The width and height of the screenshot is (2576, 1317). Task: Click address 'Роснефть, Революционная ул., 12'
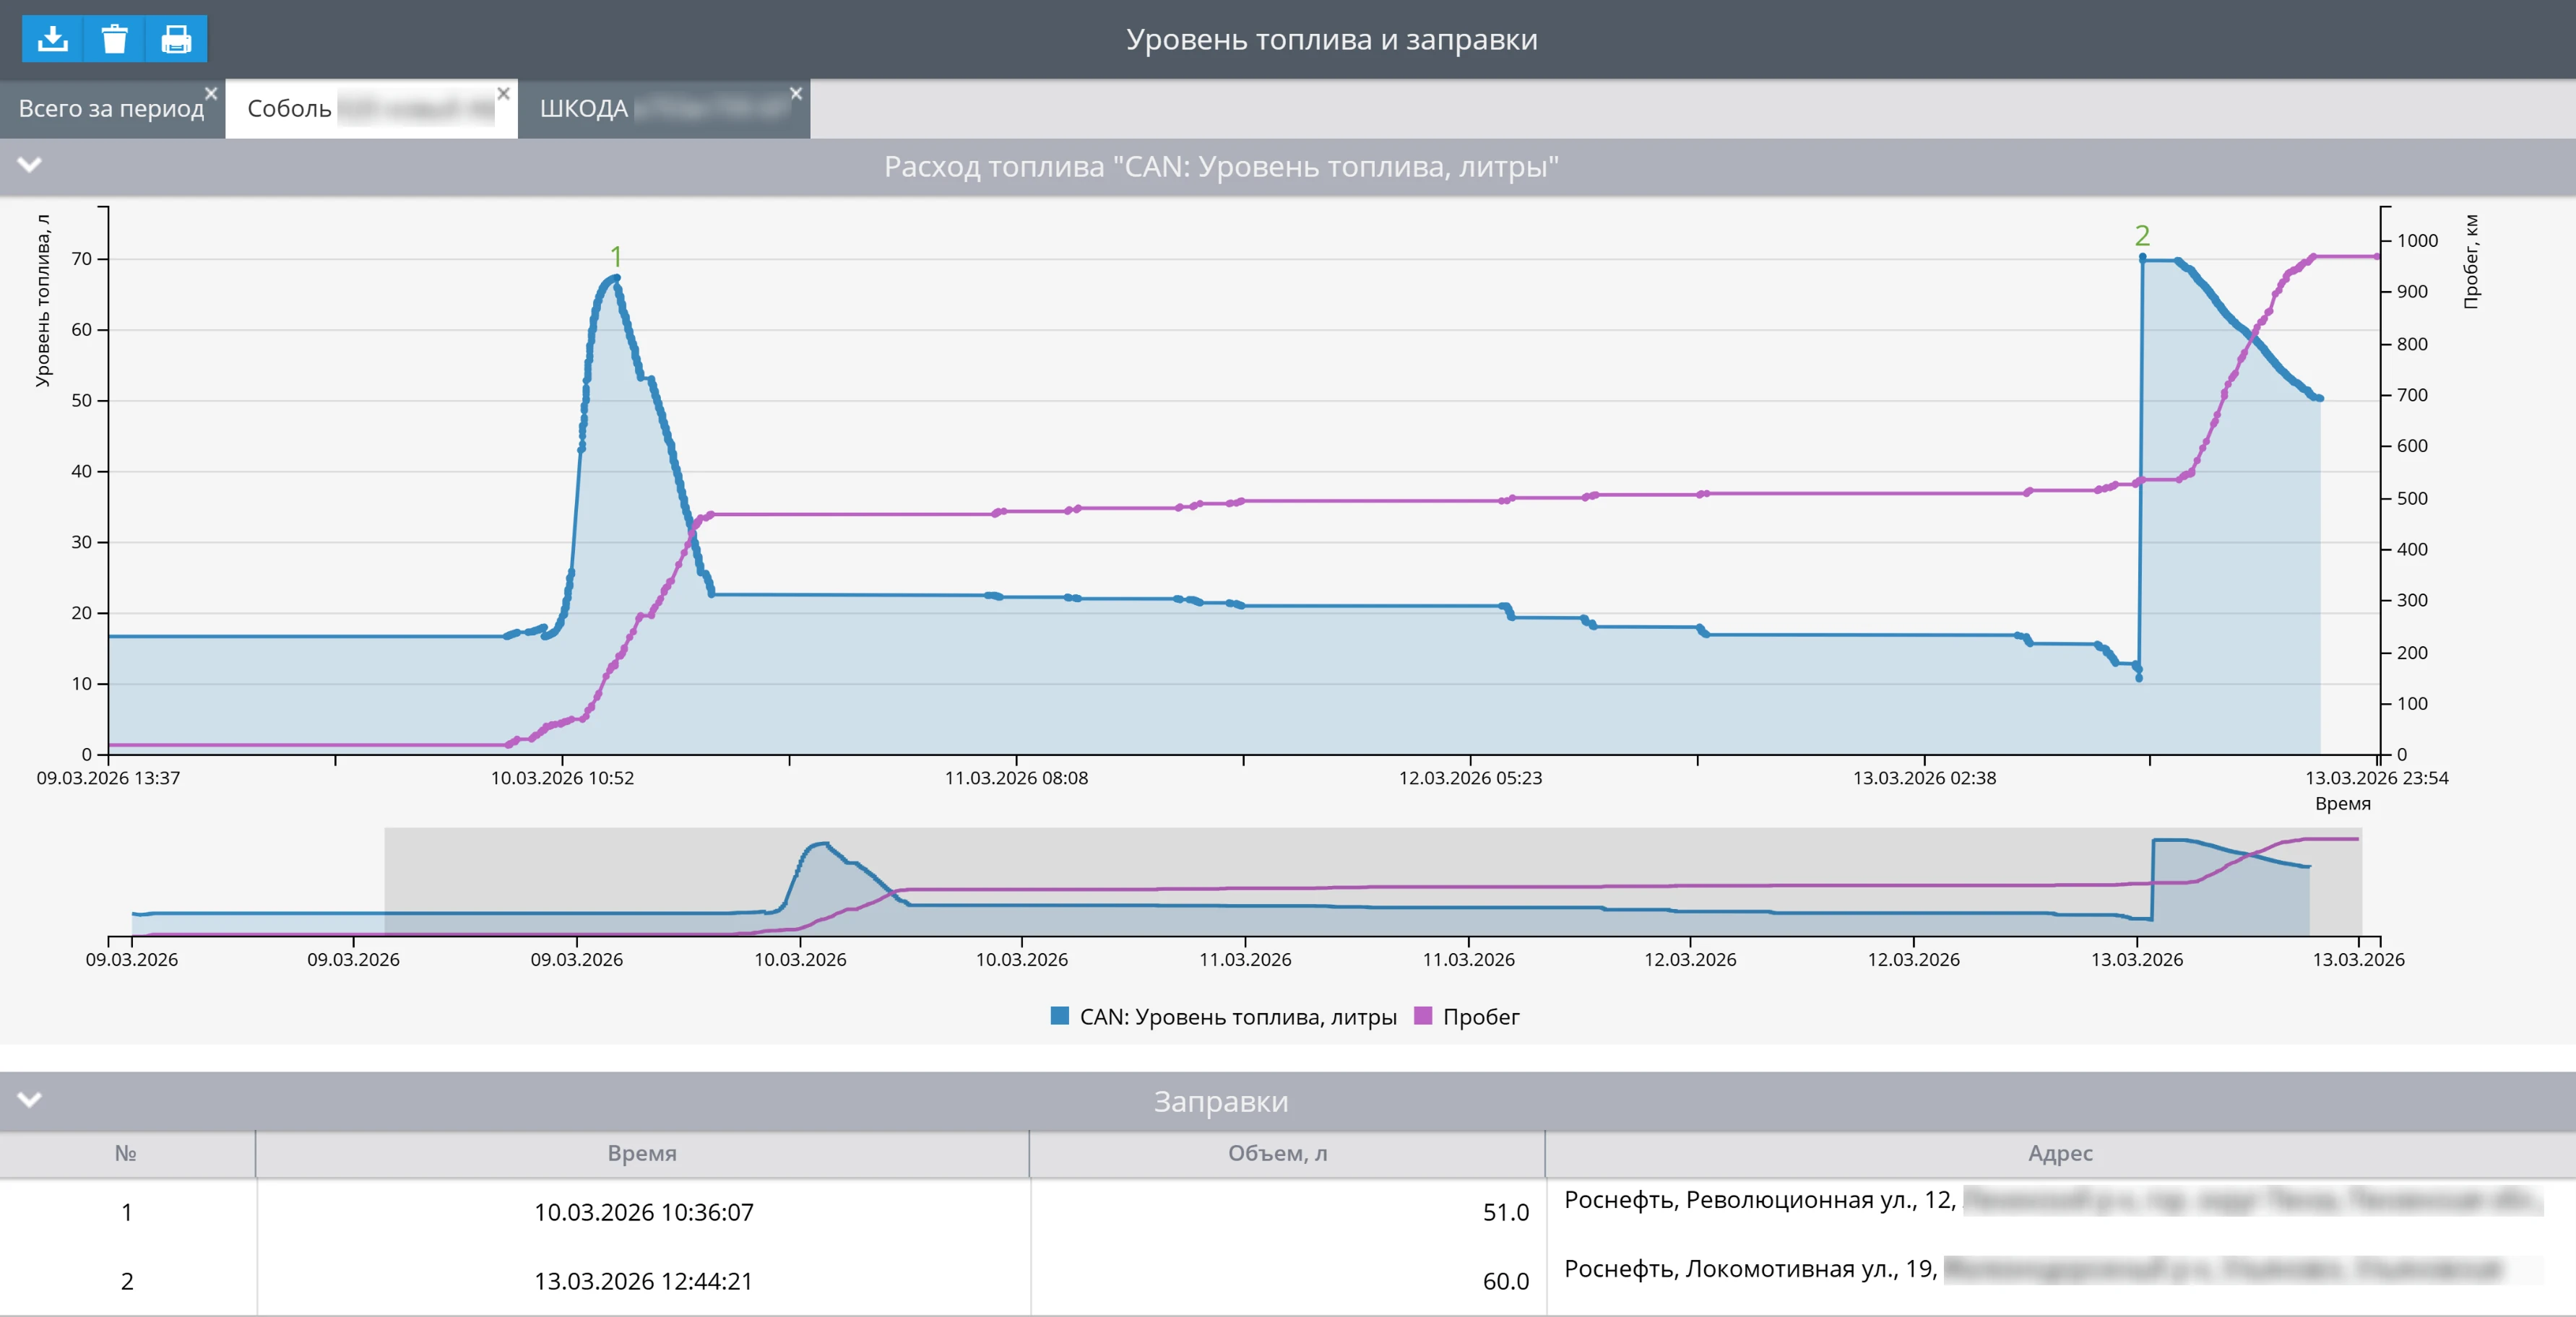point(1760,1200)
